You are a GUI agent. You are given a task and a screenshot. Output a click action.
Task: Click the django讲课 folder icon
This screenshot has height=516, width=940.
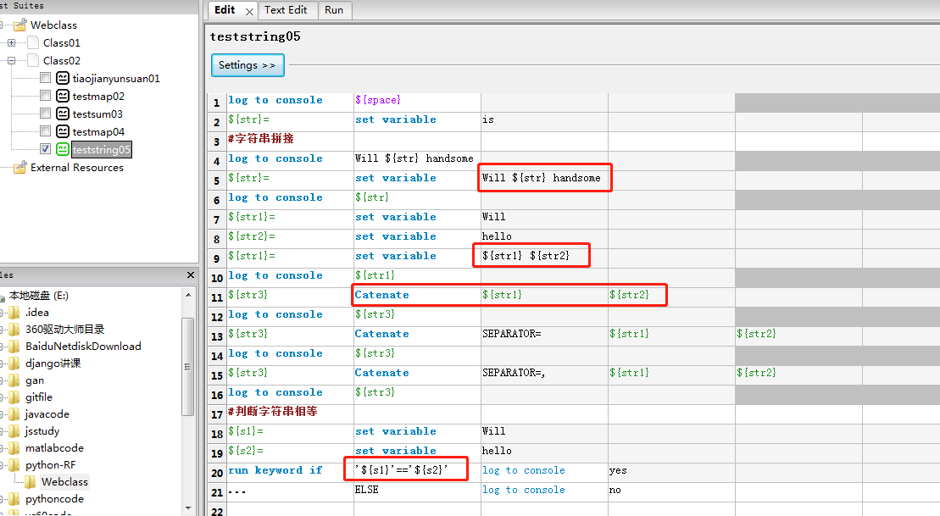[14, 363]
